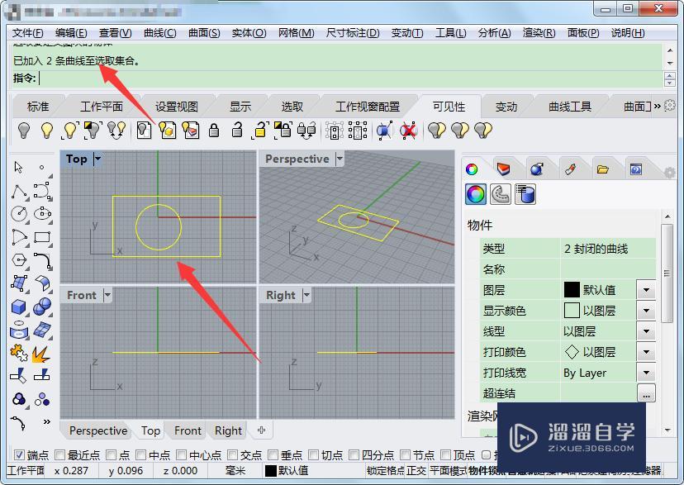The height and width of the screenshot is (485, 684).
Task: Click the Hide Objects gray bulb icon
Action: [24, 130]
